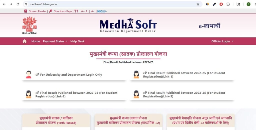This screenshot has height=130, width=256.
Task: Click Final Result Published between 2022-25 subtitle
Action: (128, 62)
